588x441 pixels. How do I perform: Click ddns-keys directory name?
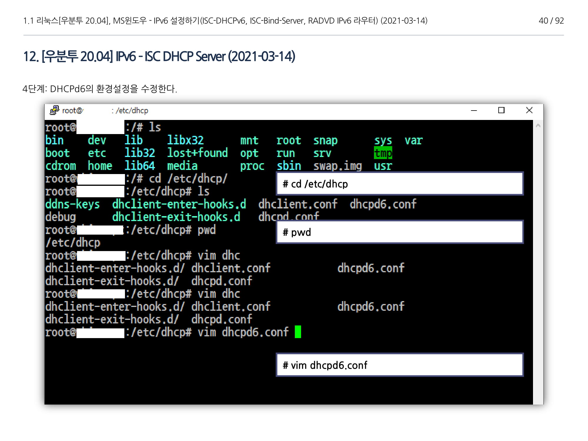click(x=73, y=204)
